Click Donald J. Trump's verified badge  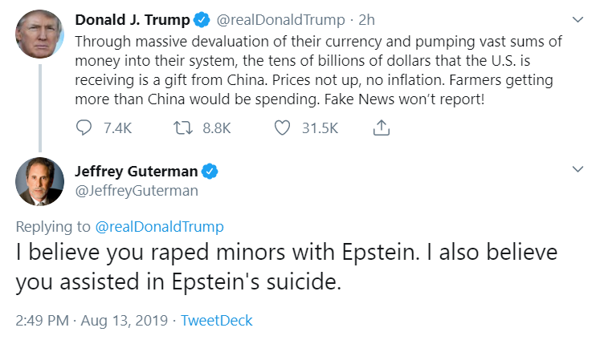(202, 20)
